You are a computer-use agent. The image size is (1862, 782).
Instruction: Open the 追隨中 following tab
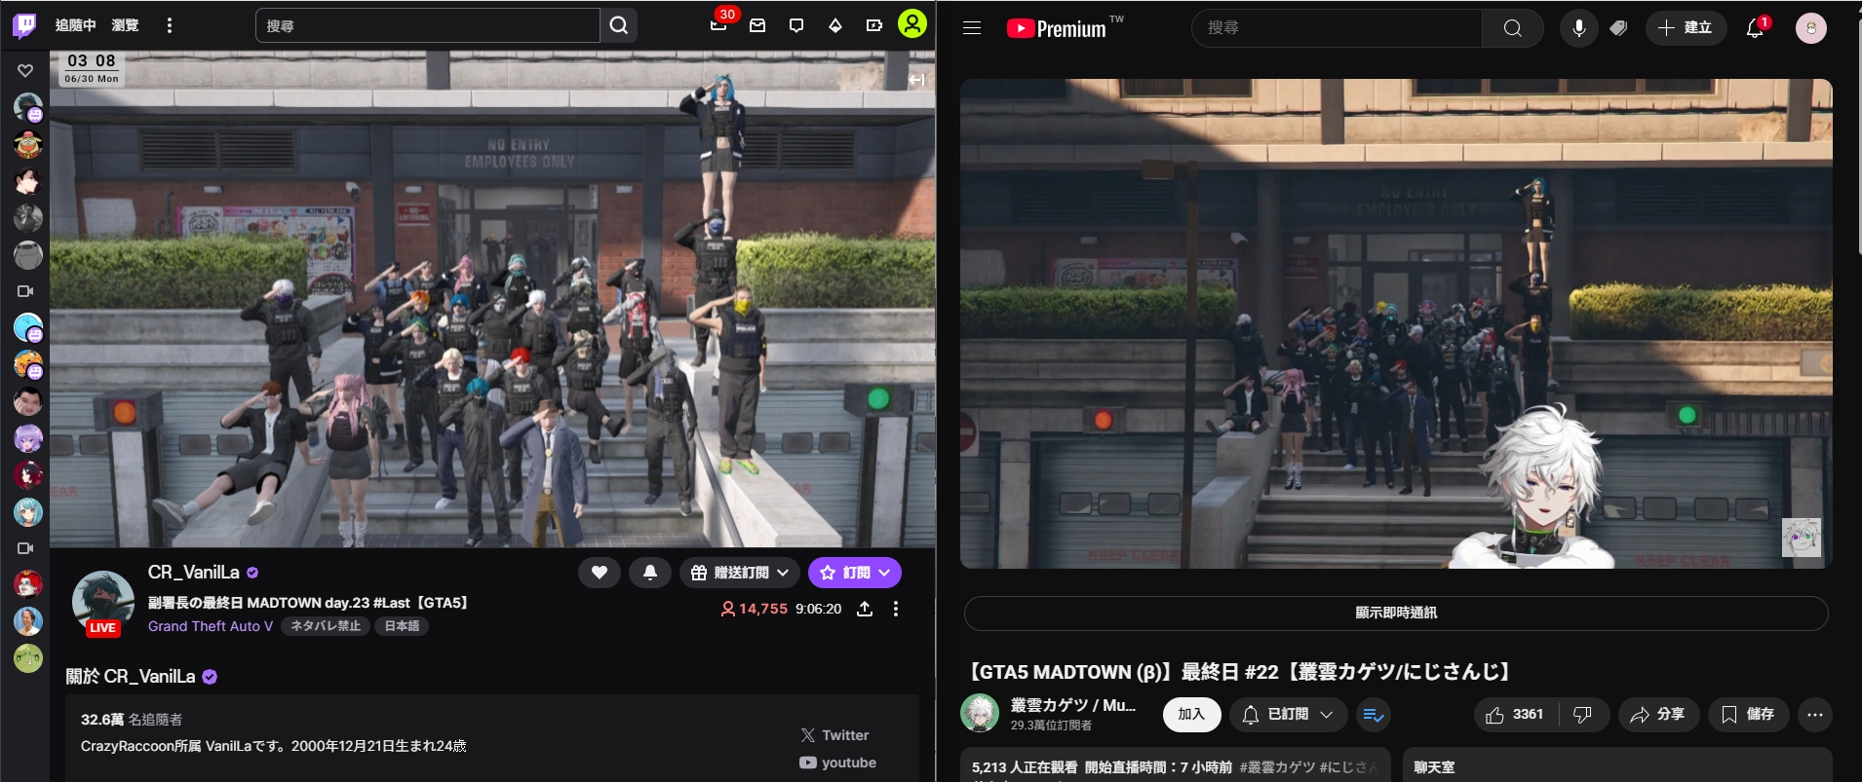click(75, 25)
